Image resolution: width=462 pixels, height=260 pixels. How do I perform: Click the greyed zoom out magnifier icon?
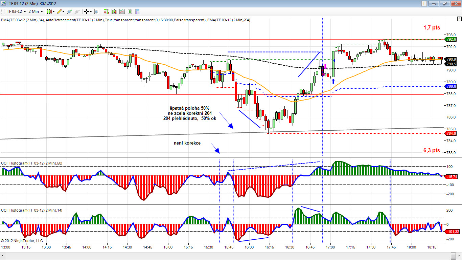pyautogui.click(x=77, y=12)
